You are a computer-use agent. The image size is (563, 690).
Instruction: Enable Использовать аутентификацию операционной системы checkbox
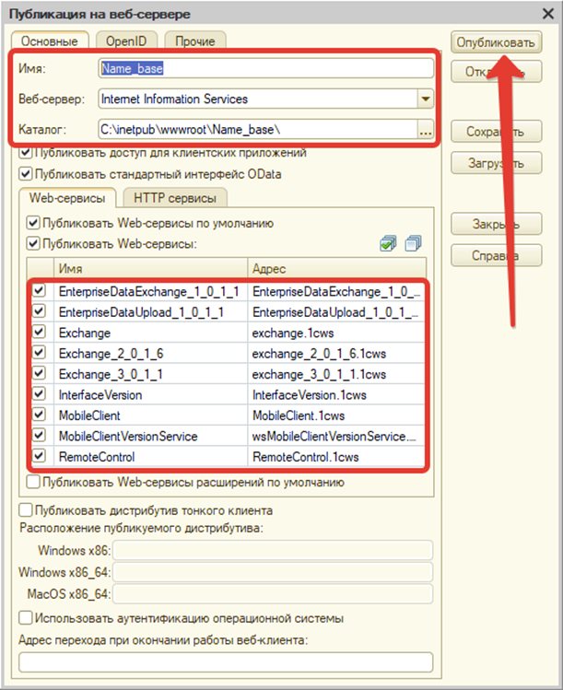[x=25, y=617]
